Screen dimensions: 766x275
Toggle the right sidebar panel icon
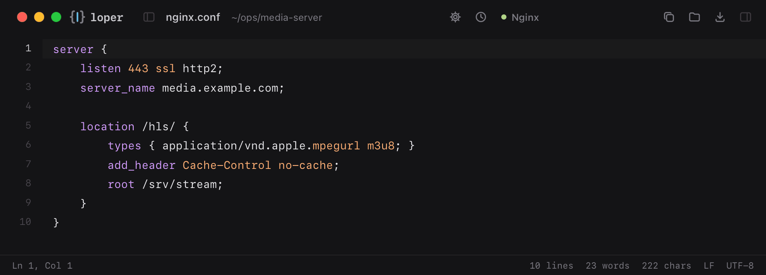point(746,17)
